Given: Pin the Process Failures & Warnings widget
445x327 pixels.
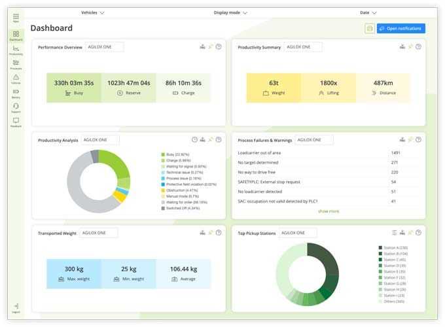Looking at the screenshot, I should point(410,139).
